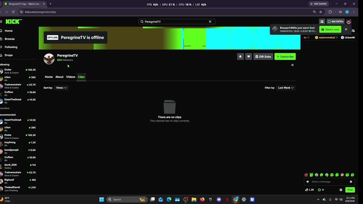This screenshot has height=204, width=363.
Task: Click Watch now in the live notification
Action: (330, 29)
